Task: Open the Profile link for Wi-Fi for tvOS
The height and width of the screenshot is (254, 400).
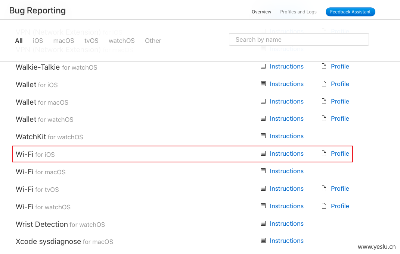Action: click(340, 188)
